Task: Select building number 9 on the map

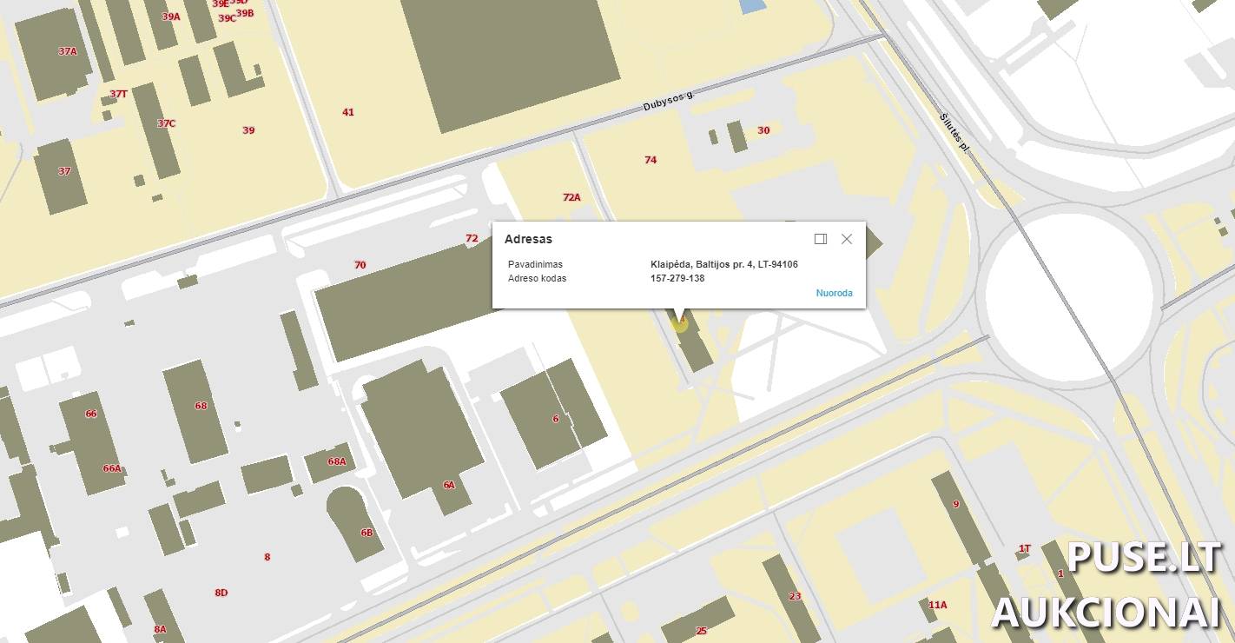Action: tap(956, 504)
